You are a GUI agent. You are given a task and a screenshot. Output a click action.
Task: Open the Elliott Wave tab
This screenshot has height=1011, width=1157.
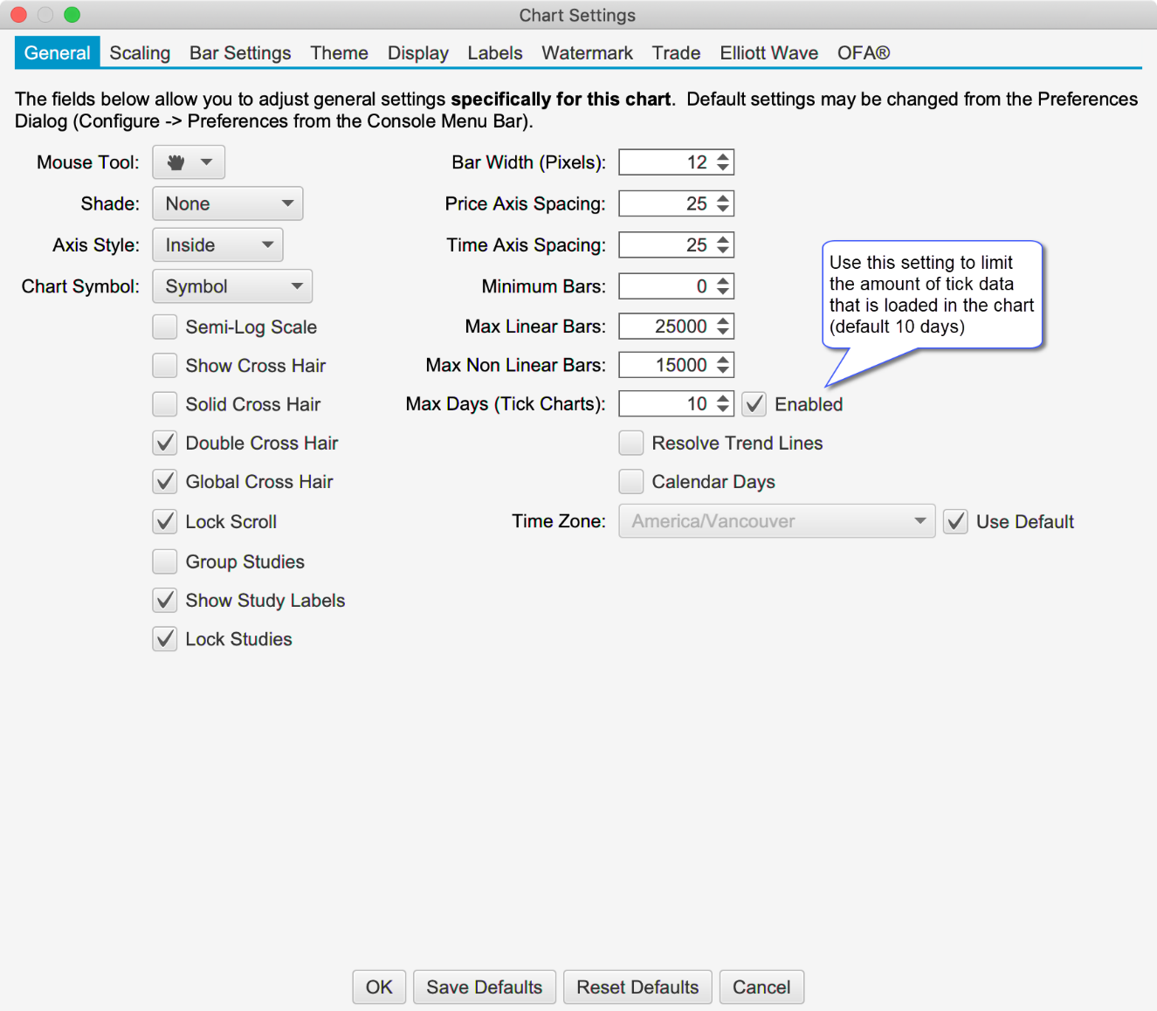coord(768,53)
